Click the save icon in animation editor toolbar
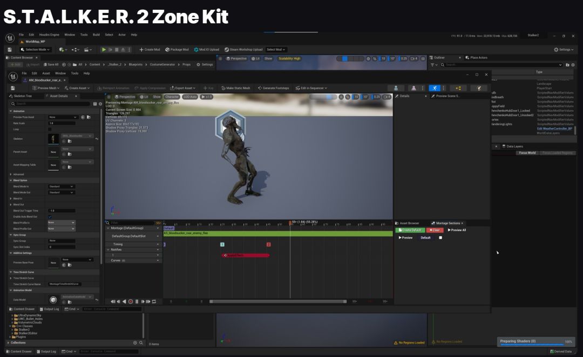The height and width of the screenshot is (357, 583). pyautogui.click(x=13, y=88)
